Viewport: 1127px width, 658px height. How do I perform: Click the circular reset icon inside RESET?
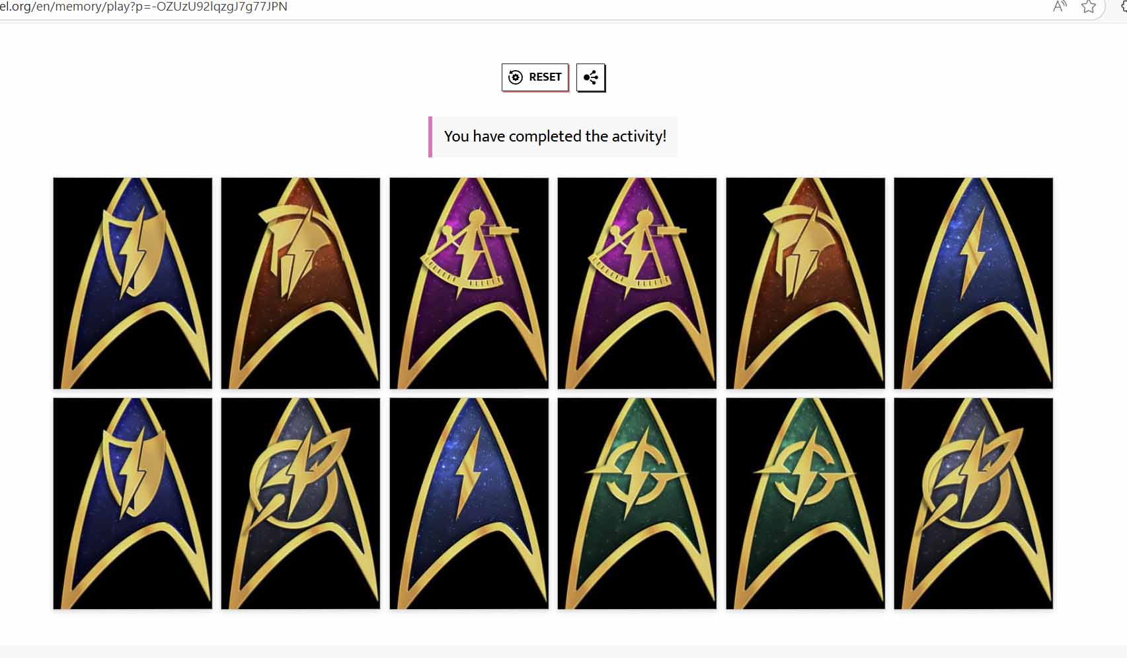pyautogui.click(x=516, y=77)
